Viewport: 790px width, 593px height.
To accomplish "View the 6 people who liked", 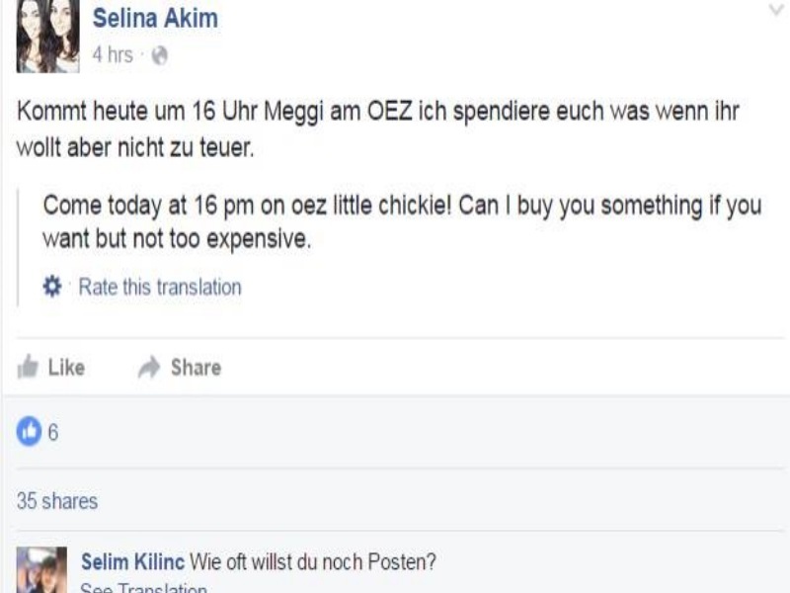I will point(53,432).
